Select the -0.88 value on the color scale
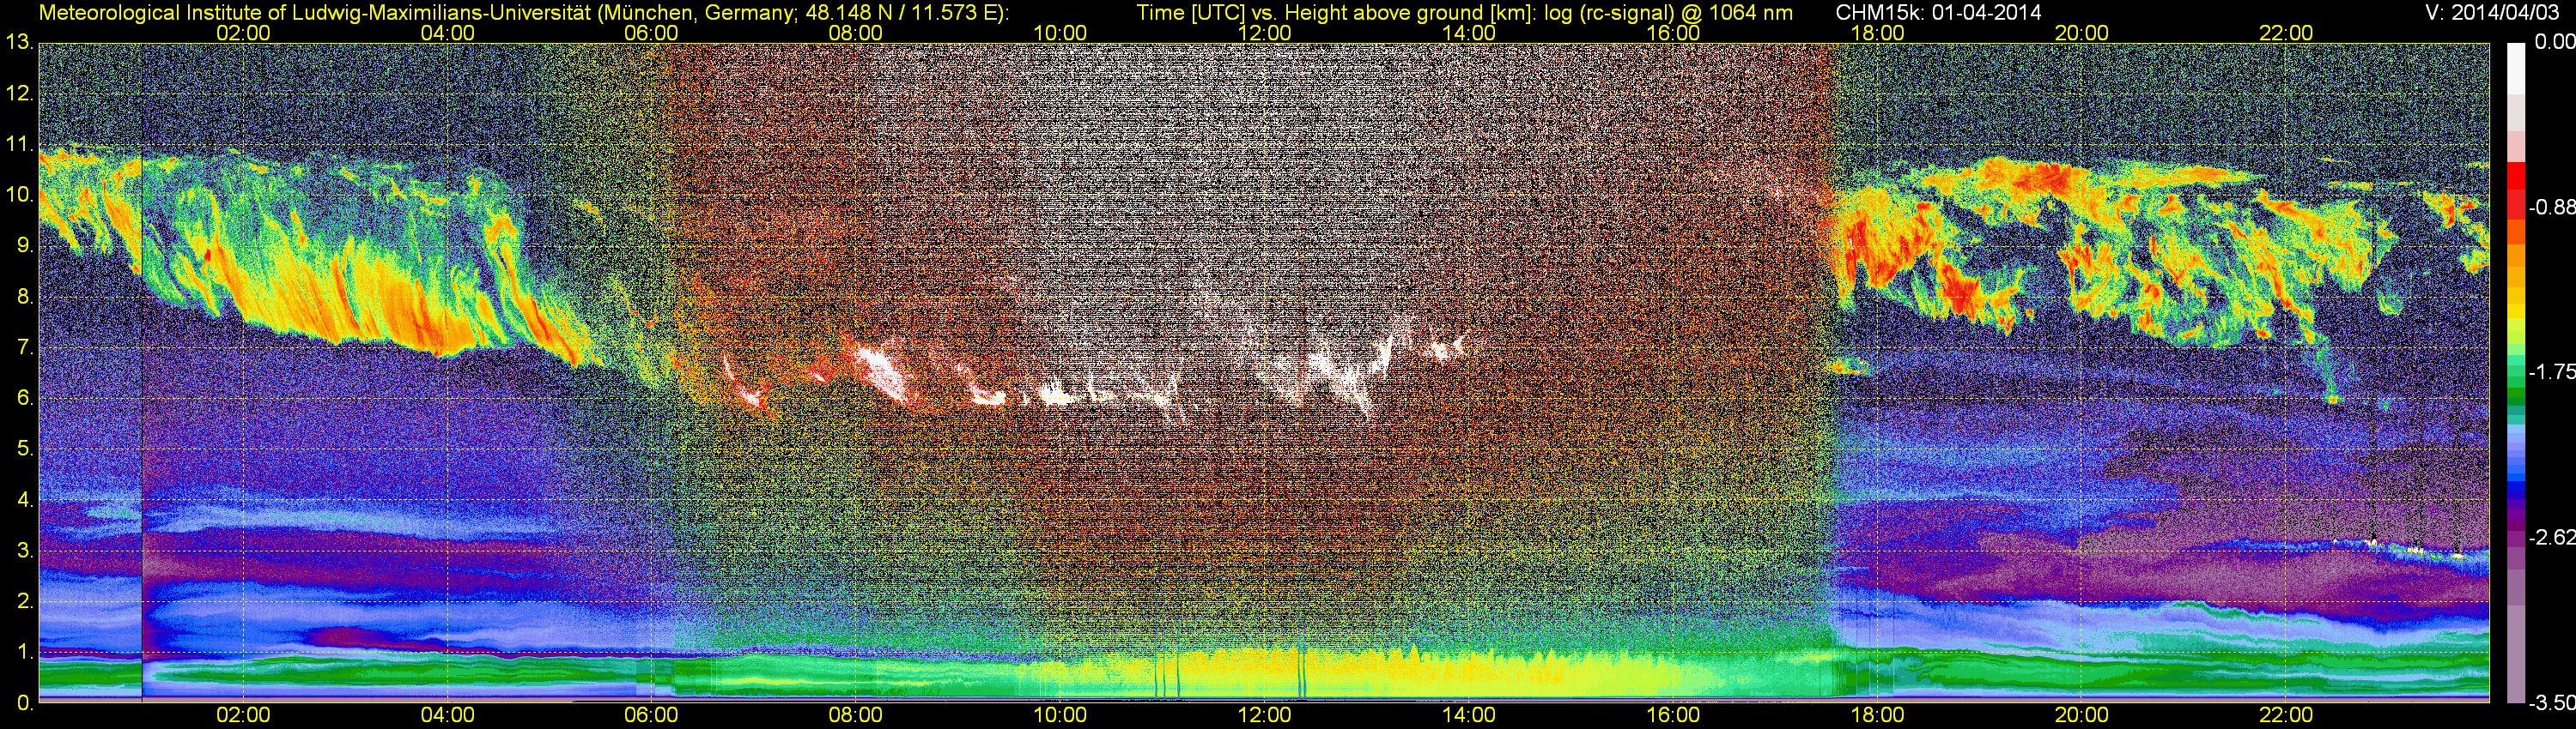Image resolution: width=2576 pixels, height=729 pixels. coord(2551,207)
